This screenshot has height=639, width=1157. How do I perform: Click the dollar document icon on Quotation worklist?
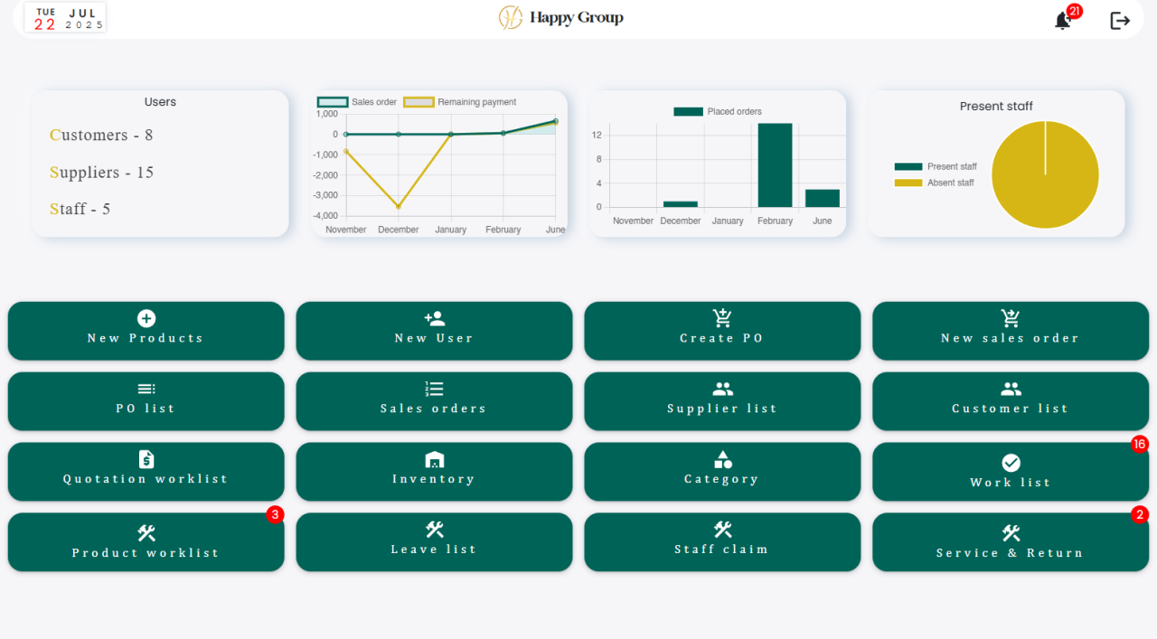(146, 459)
